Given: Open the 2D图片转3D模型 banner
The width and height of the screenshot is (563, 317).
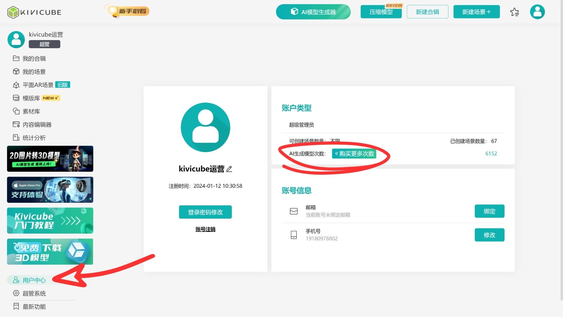Looking at the screenshot, I should [x=50, y=159].
